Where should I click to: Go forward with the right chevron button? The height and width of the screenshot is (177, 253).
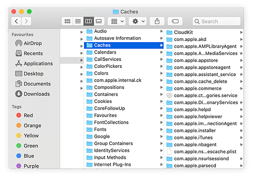click(x=26, y=21)
